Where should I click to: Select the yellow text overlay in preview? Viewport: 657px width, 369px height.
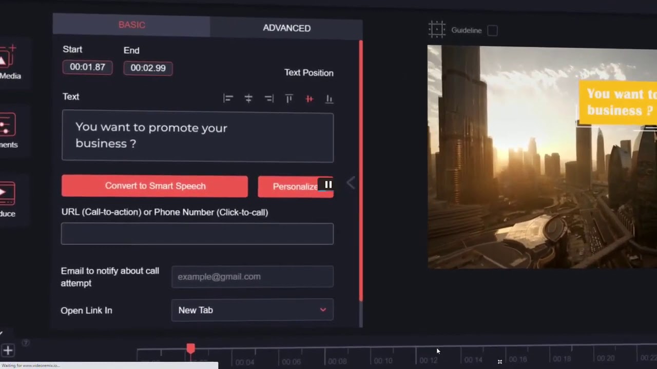pyautogui.click(x=618, y=102)
